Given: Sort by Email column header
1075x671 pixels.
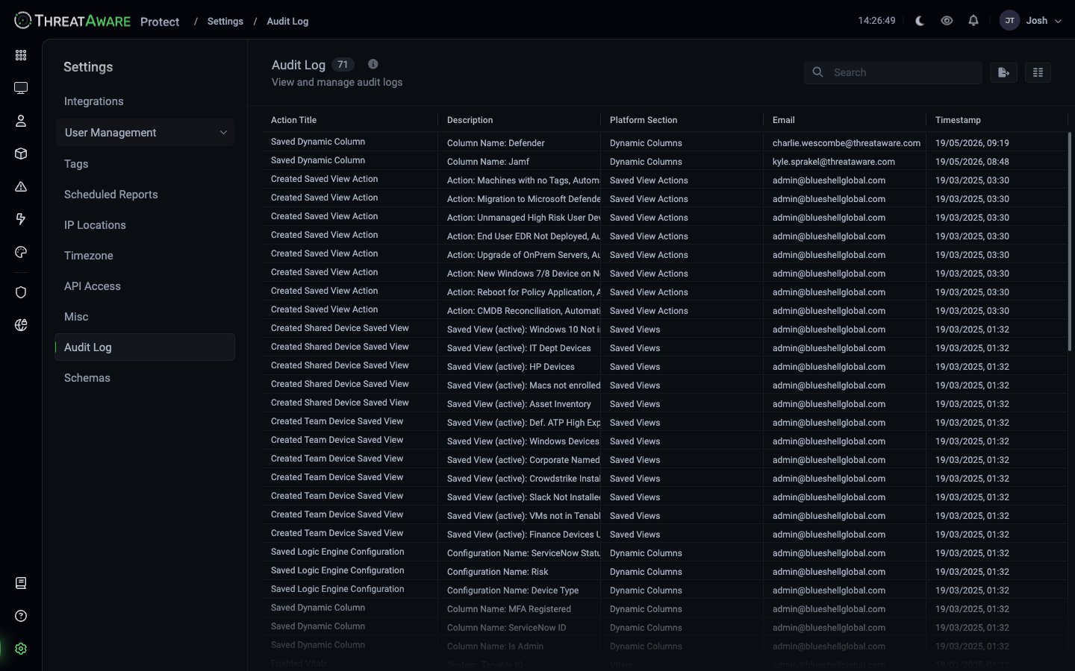Looking at the screenshot, I should 783,120.
